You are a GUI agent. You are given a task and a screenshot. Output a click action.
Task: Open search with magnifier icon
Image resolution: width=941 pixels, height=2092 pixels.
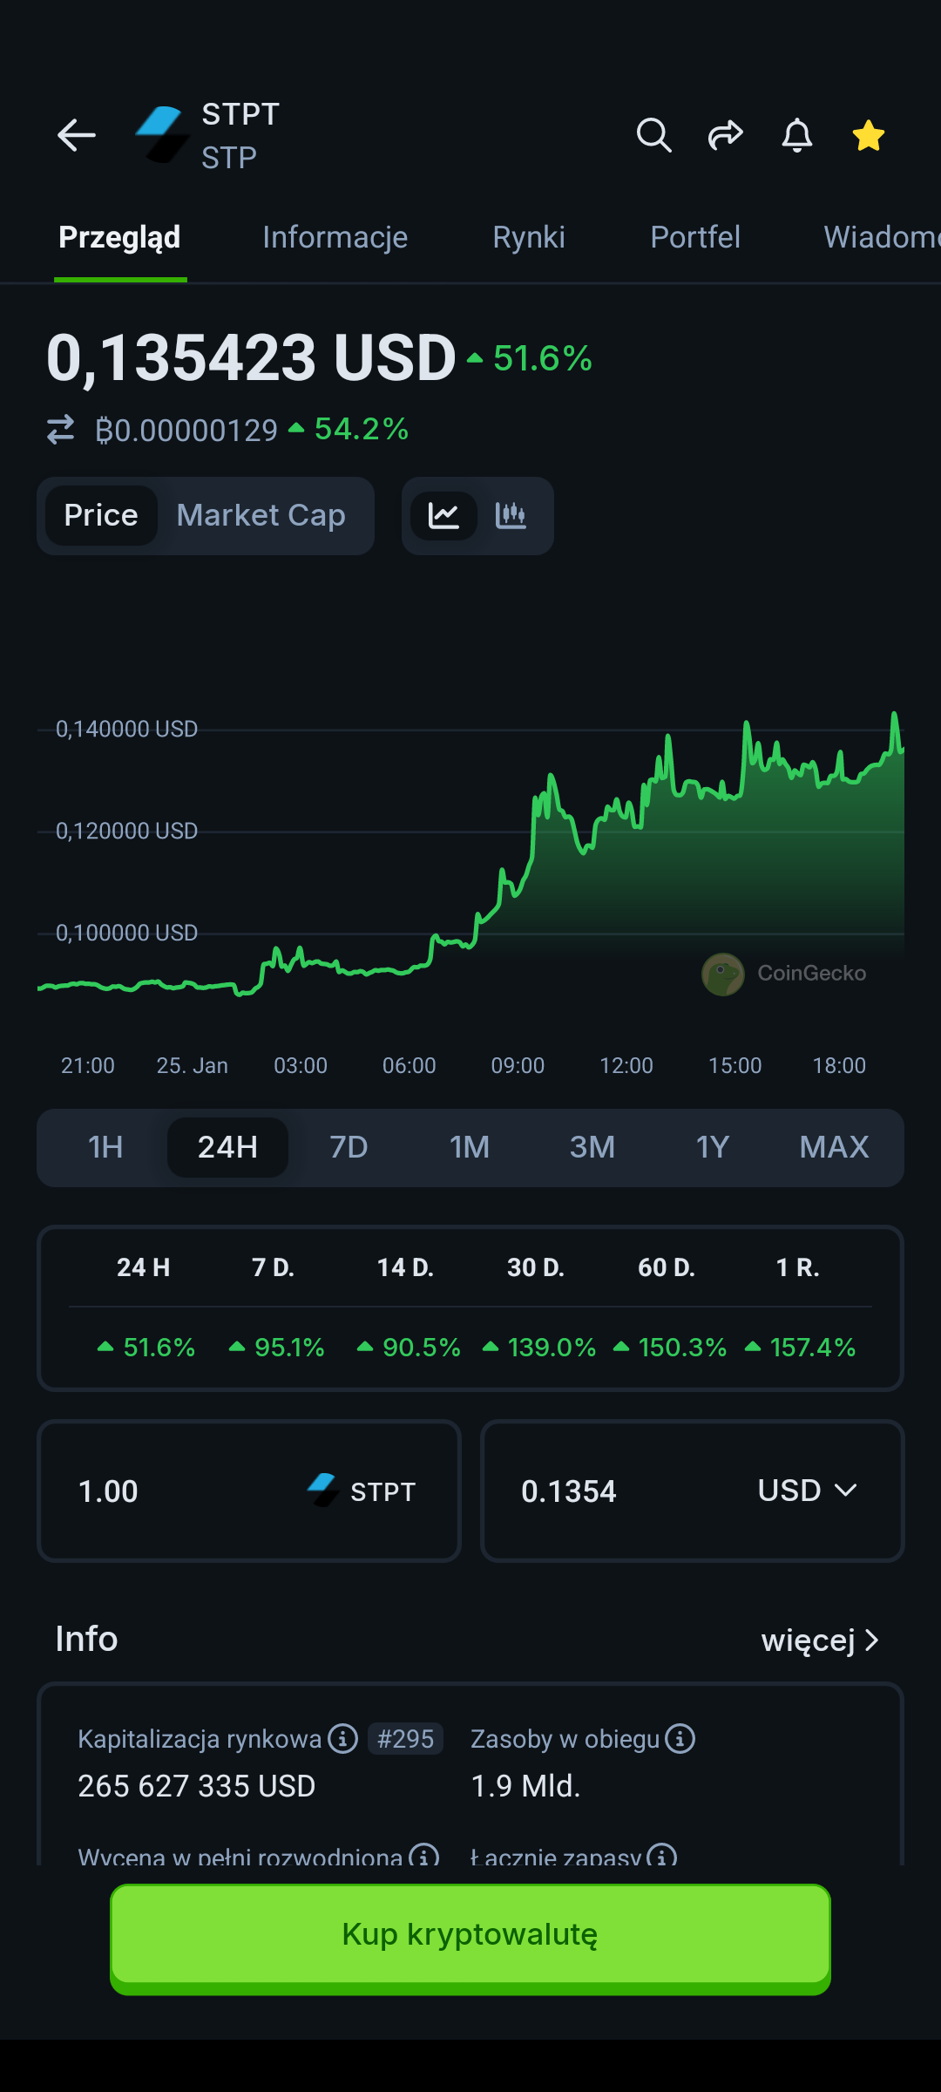click(x=653, y=135)
